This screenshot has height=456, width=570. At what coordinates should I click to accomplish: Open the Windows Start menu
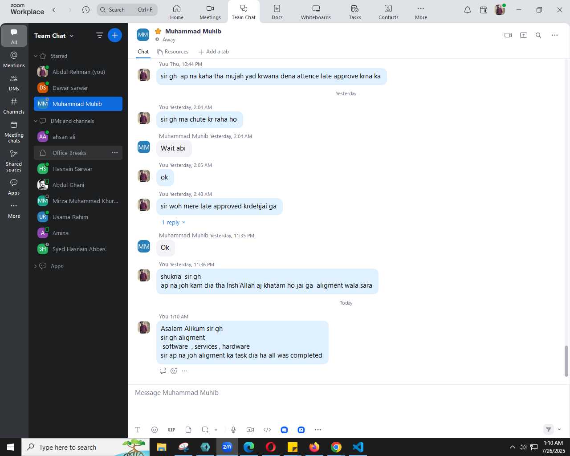[11, 447]
